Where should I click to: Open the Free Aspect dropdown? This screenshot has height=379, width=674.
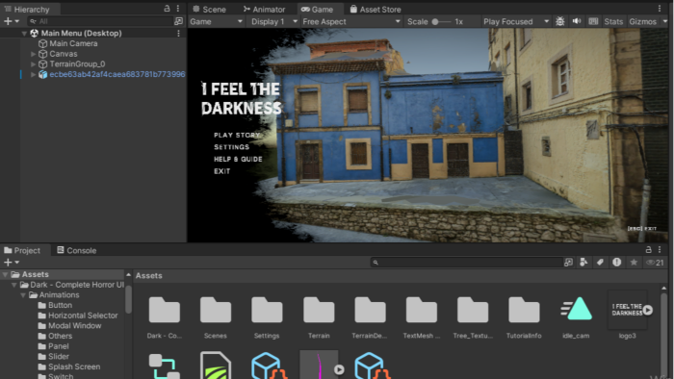[351, 21]
